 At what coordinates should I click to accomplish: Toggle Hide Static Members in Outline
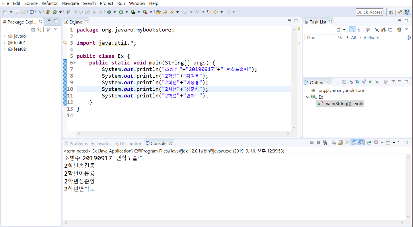tap(364, 82)
